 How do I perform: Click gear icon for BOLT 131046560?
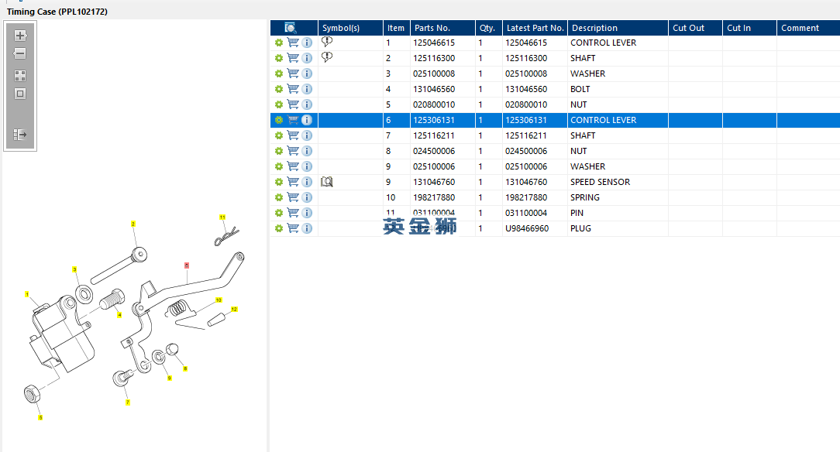coord(278,89)
